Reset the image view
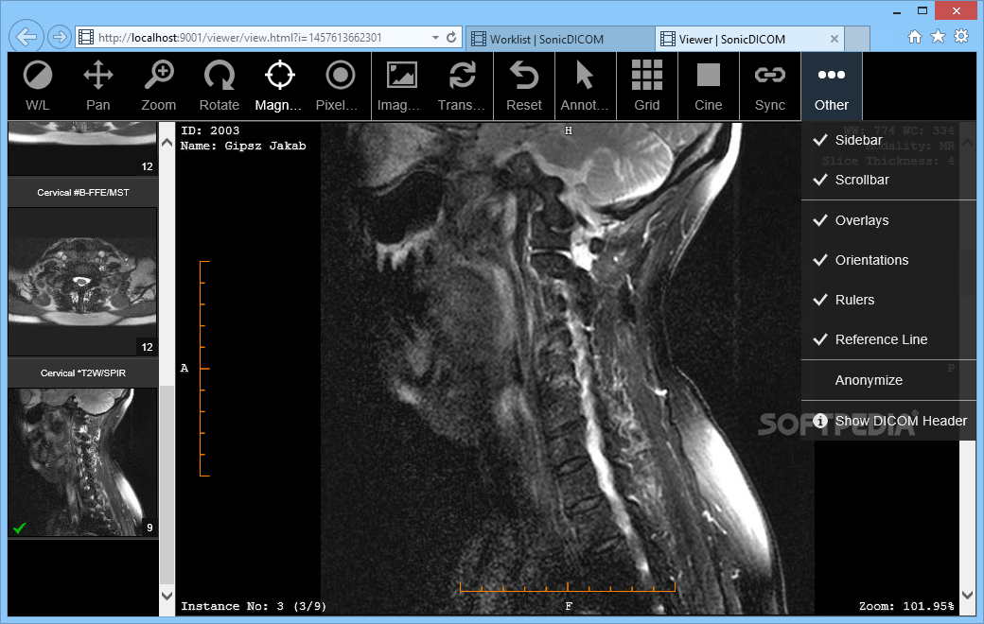This screenshot has height=624, width=984. [524, 86]
